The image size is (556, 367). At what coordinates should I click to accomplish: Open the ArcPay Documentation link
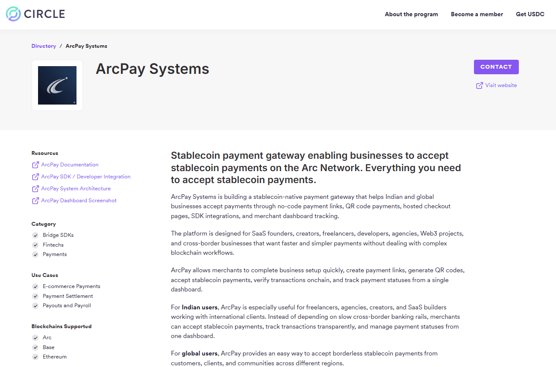(x=70, y=165)
